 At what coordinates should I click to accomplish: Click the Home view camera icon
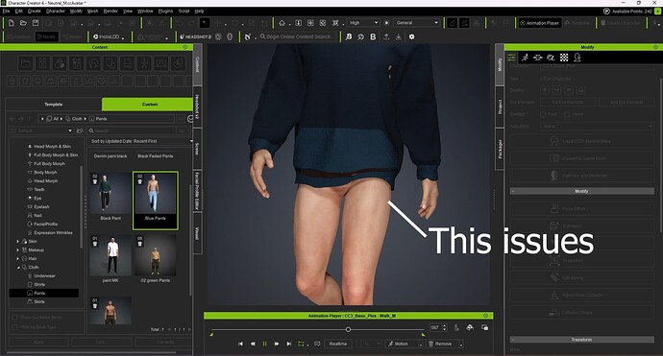tap(282, 23)
